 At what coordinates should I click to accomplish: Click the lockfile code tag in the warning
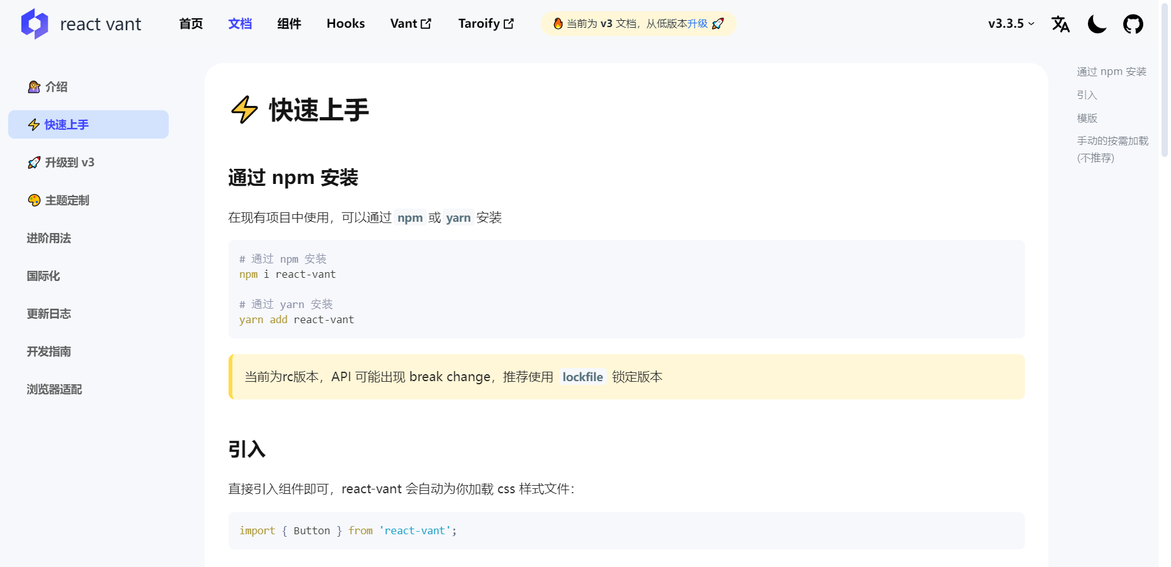(582, 377)
